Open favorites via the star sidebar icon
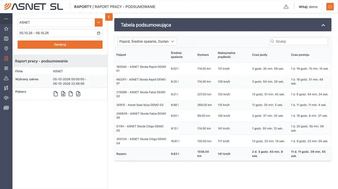 (x=6, y=29)
